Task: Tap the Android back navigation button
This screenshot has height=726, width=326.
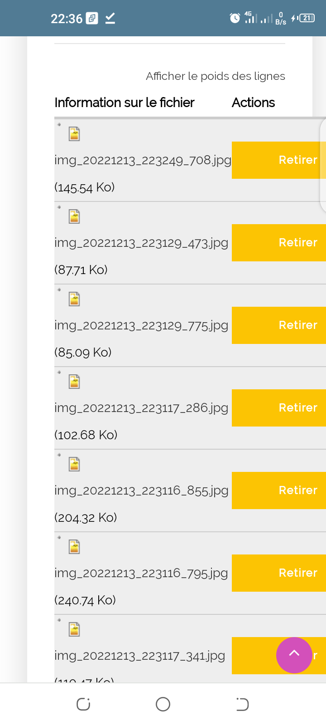Action: click(242, 704)
